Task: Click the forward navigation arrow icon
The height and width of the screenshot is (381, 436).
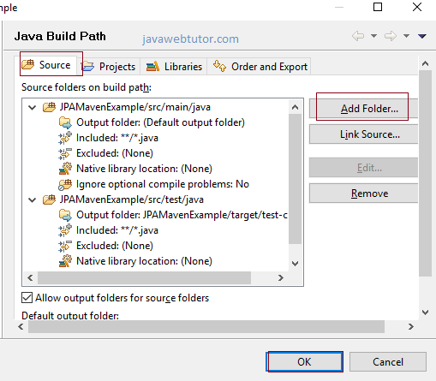Action: [391, 36]
